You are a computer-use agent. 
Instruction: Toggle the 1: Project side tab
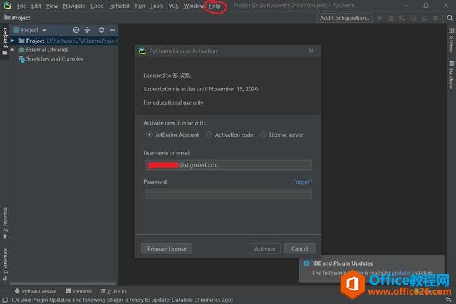point(5,41)
